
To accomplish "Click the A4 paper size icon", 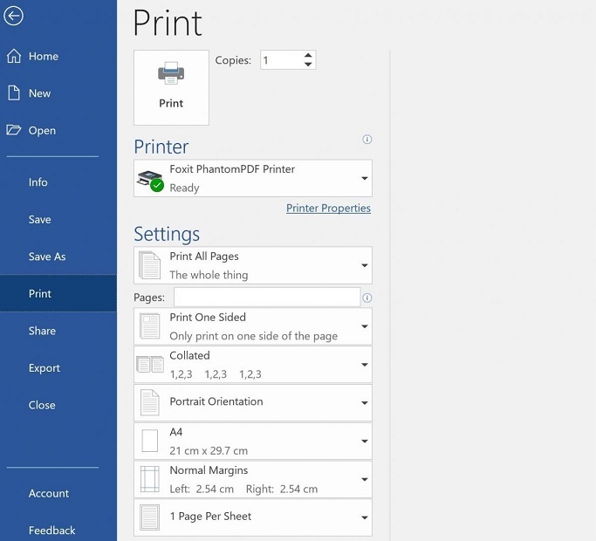I will [150, 441].
